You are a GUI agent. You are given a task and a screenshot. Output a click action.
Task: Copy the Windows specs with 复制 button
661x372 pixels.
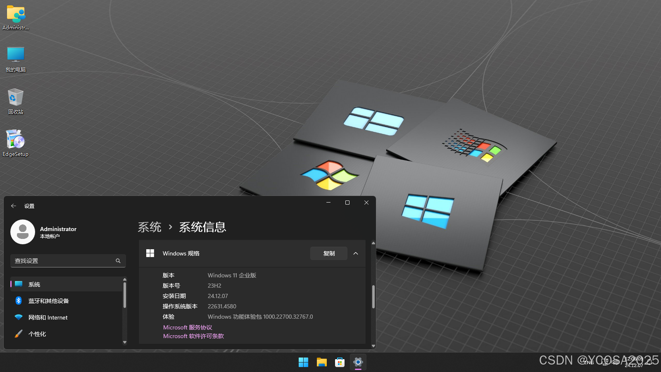coord(329,253)
